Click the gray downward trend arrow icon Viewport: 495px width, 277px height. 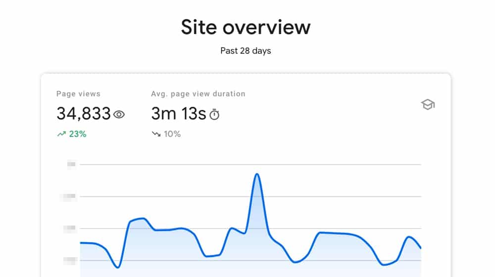(156, 134)
